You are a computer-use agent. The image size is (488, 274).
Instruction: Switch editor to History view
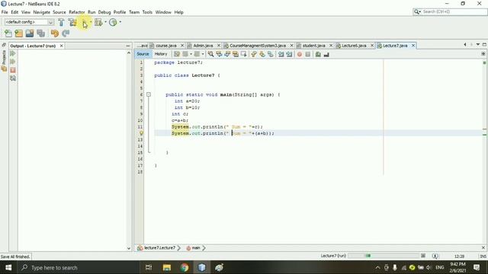click(161, 54)
